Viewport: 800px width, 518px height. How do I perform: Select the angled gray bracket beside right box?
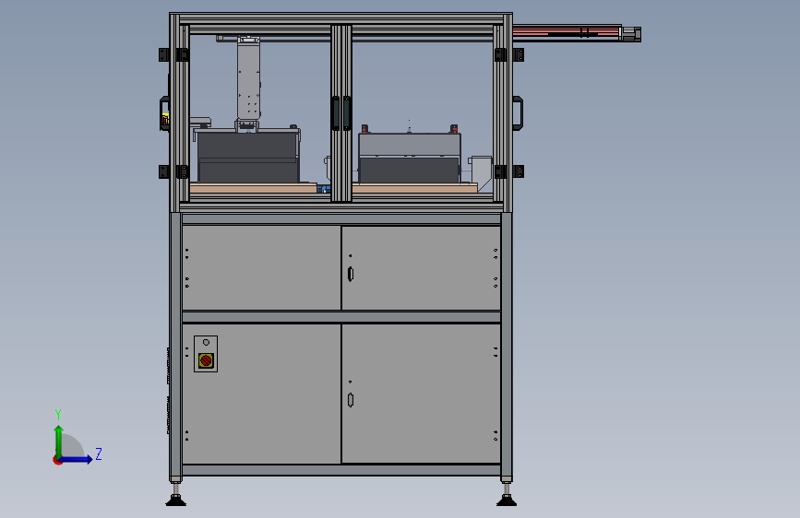[481, 173]
